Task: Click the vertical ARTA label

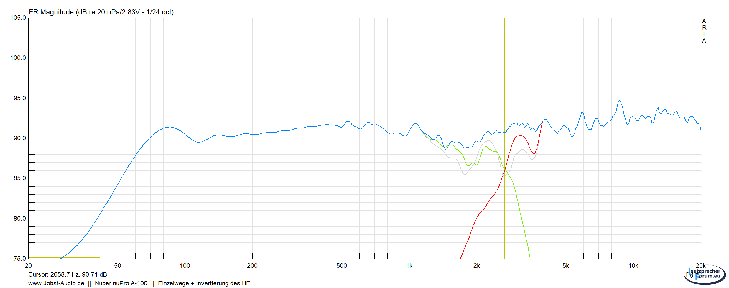Action: point(704,31)
